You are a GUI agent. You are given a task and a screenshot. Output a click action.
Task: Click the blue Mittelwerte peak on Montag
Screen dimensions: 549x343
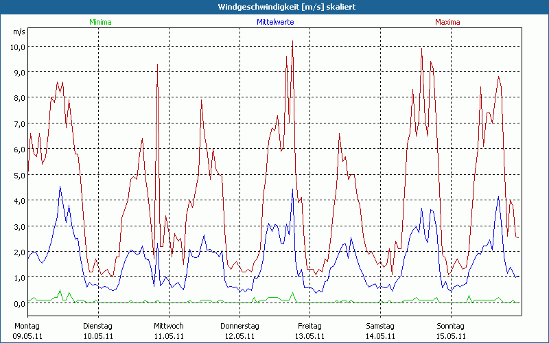60,187
